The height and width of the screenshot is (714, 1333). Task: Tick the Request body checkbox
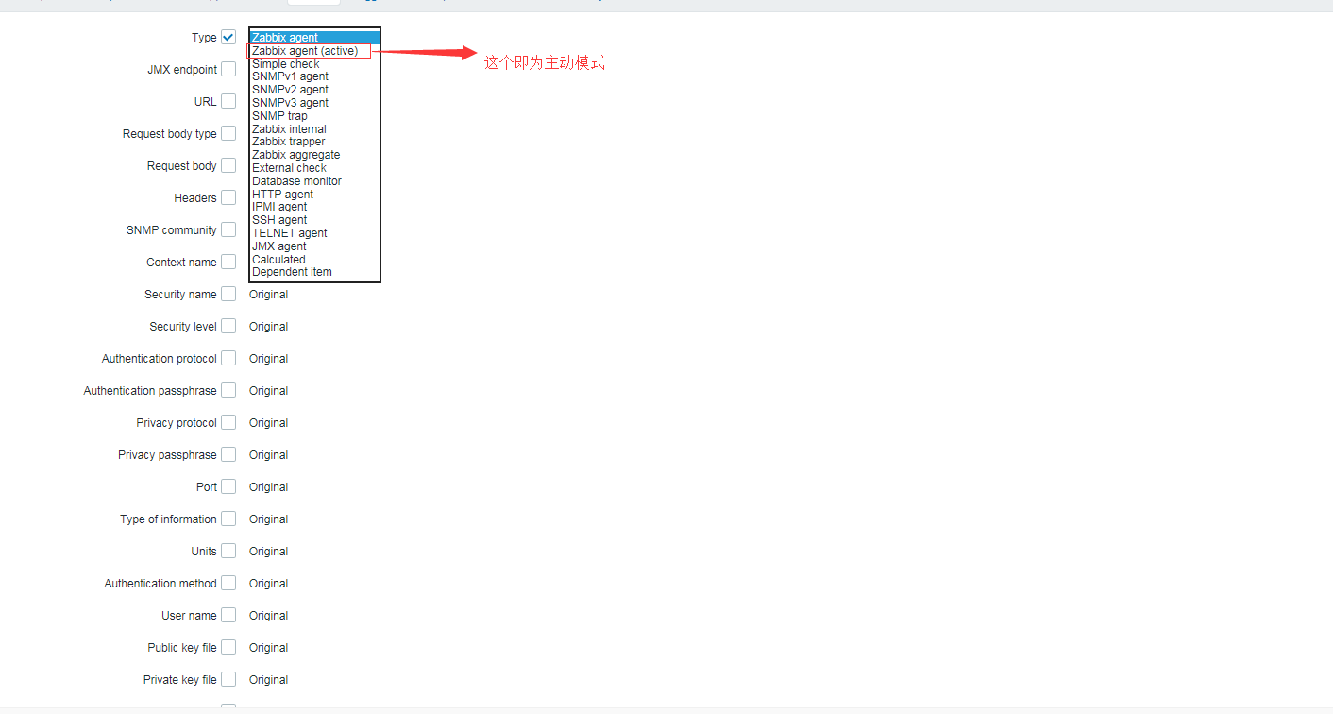click(x=228, y=165)
